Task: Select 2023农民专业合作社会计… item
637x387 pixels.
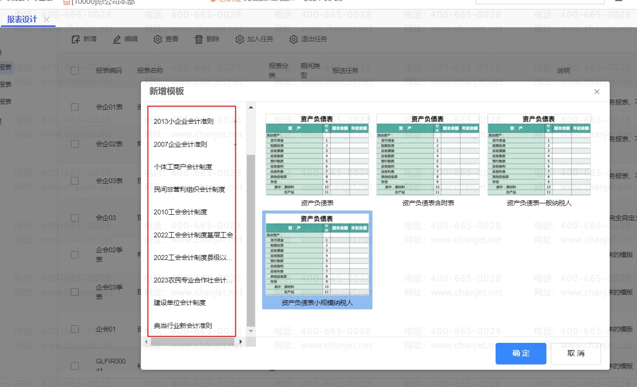Action: point(193,280)
